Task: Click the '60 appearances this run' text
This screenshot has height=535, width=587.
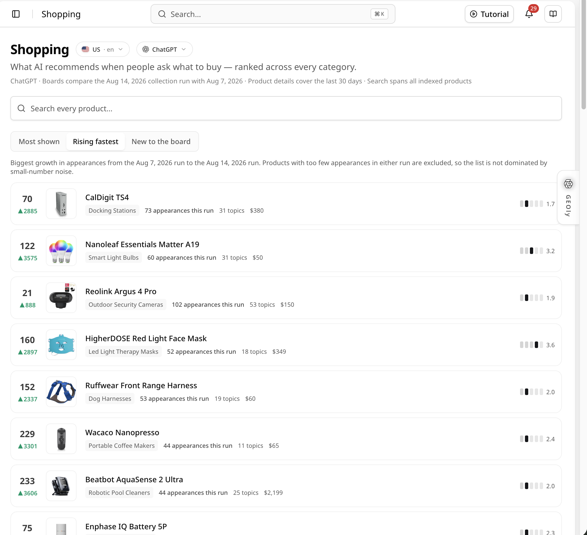Action: [182, 258]
